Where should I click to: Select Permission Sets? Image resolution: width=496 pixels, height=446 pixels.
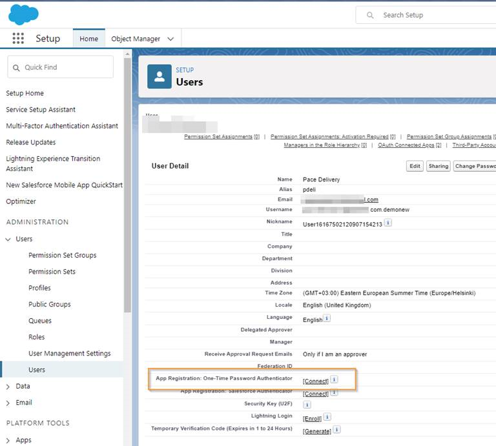(x=52, y=272)
